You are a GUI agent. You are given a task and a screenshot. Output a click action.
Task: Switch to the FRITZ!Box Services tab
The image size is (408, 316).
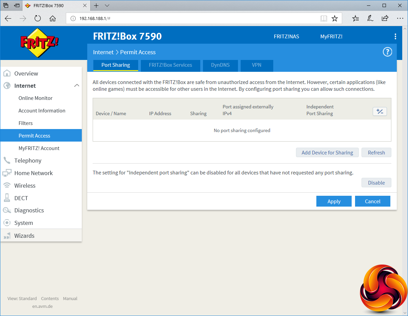click(x=170, y=65)
